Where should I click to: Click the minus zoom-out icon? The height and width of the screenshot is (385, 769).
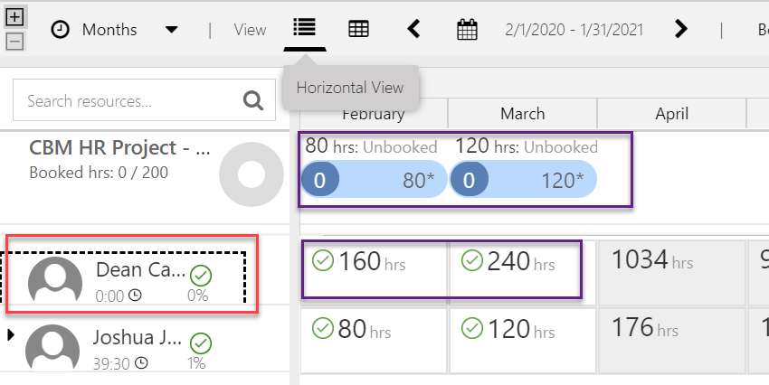point(14,42)
